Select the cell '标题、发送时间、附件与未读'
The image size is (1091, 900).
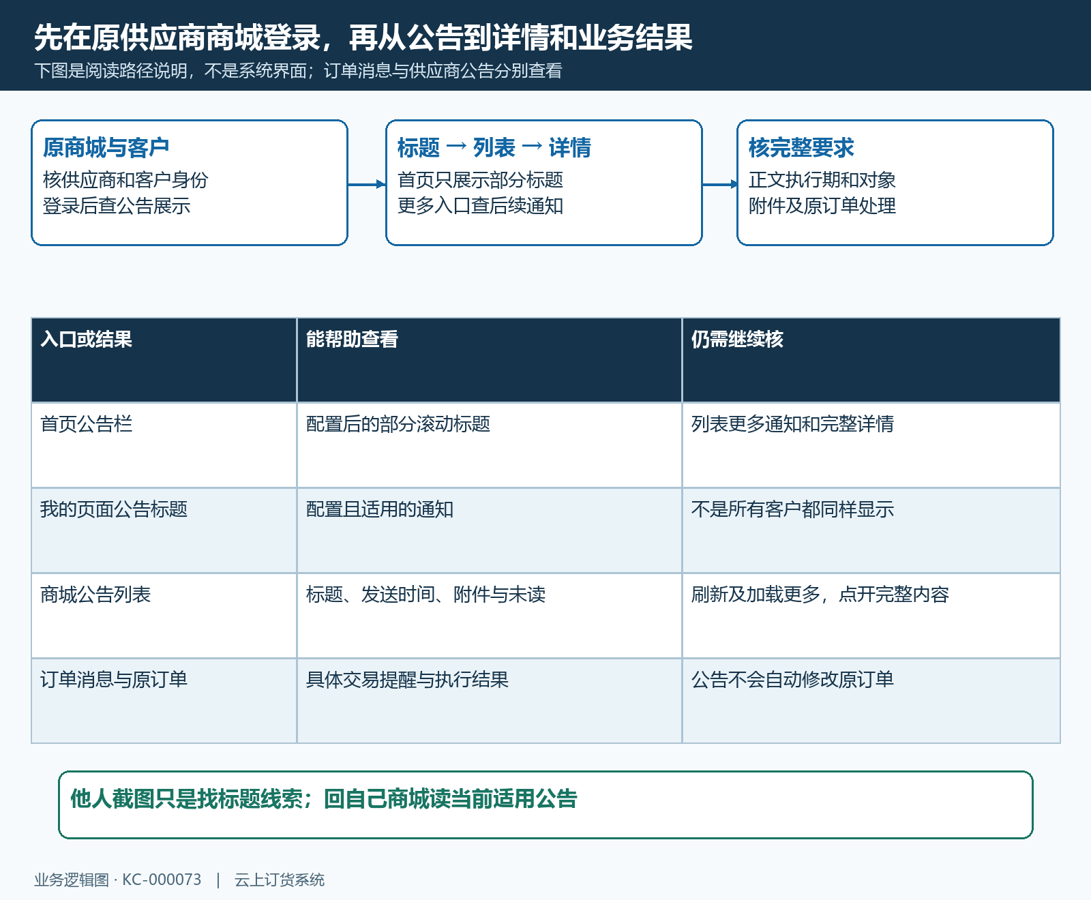[490, 616]
